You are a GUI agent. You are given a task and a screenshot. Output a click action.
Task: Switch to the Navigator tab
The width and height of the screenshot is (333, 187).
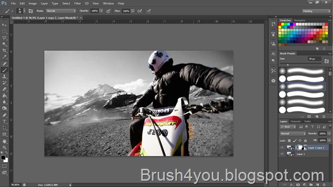tap(300, 20)
